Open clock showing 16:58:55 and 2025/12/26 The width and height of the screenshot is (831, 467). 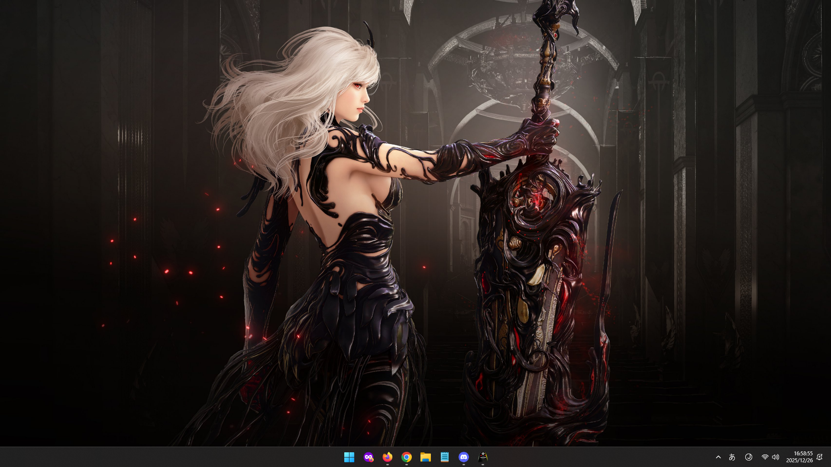pyautogui.click(x=799, y=457)
